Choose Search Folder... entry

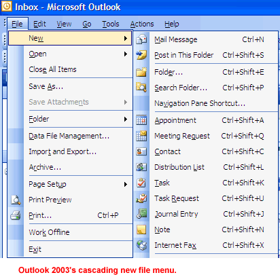[x=206, y=88]
